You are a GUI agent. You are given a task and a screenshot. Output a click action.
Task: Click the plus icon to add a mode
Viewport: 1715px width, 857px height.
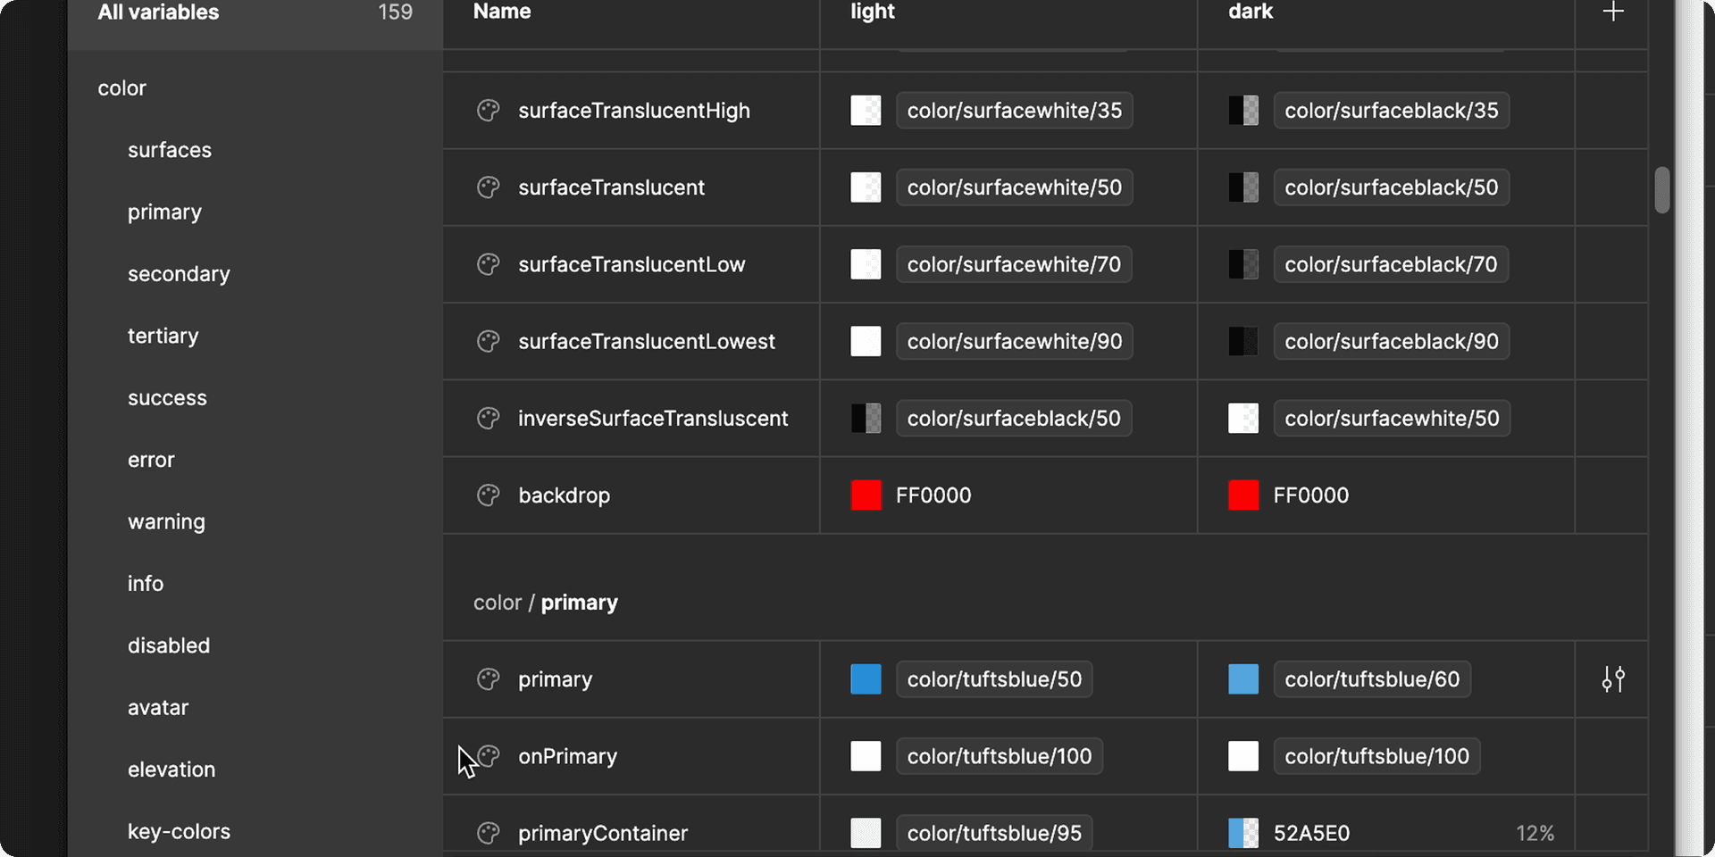tap(1612, 12)
